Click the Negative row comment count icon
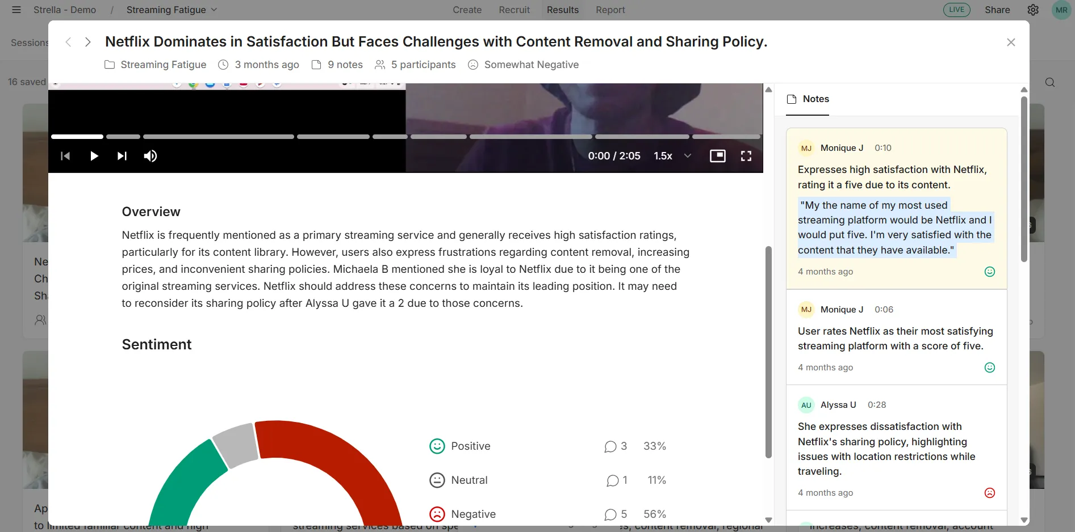Viewport: 1075px width, 532px height. click(x=610, y=515)
